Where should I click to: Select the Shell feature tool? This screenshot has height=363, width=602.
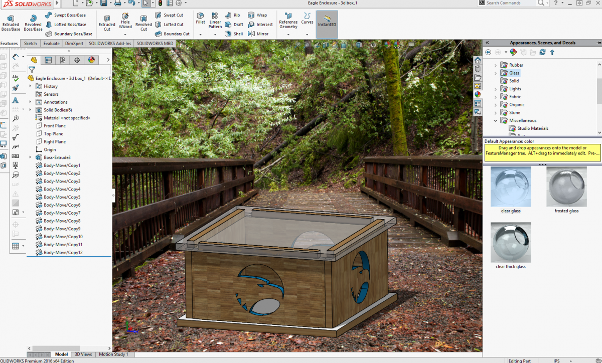[x=234, y=34]
